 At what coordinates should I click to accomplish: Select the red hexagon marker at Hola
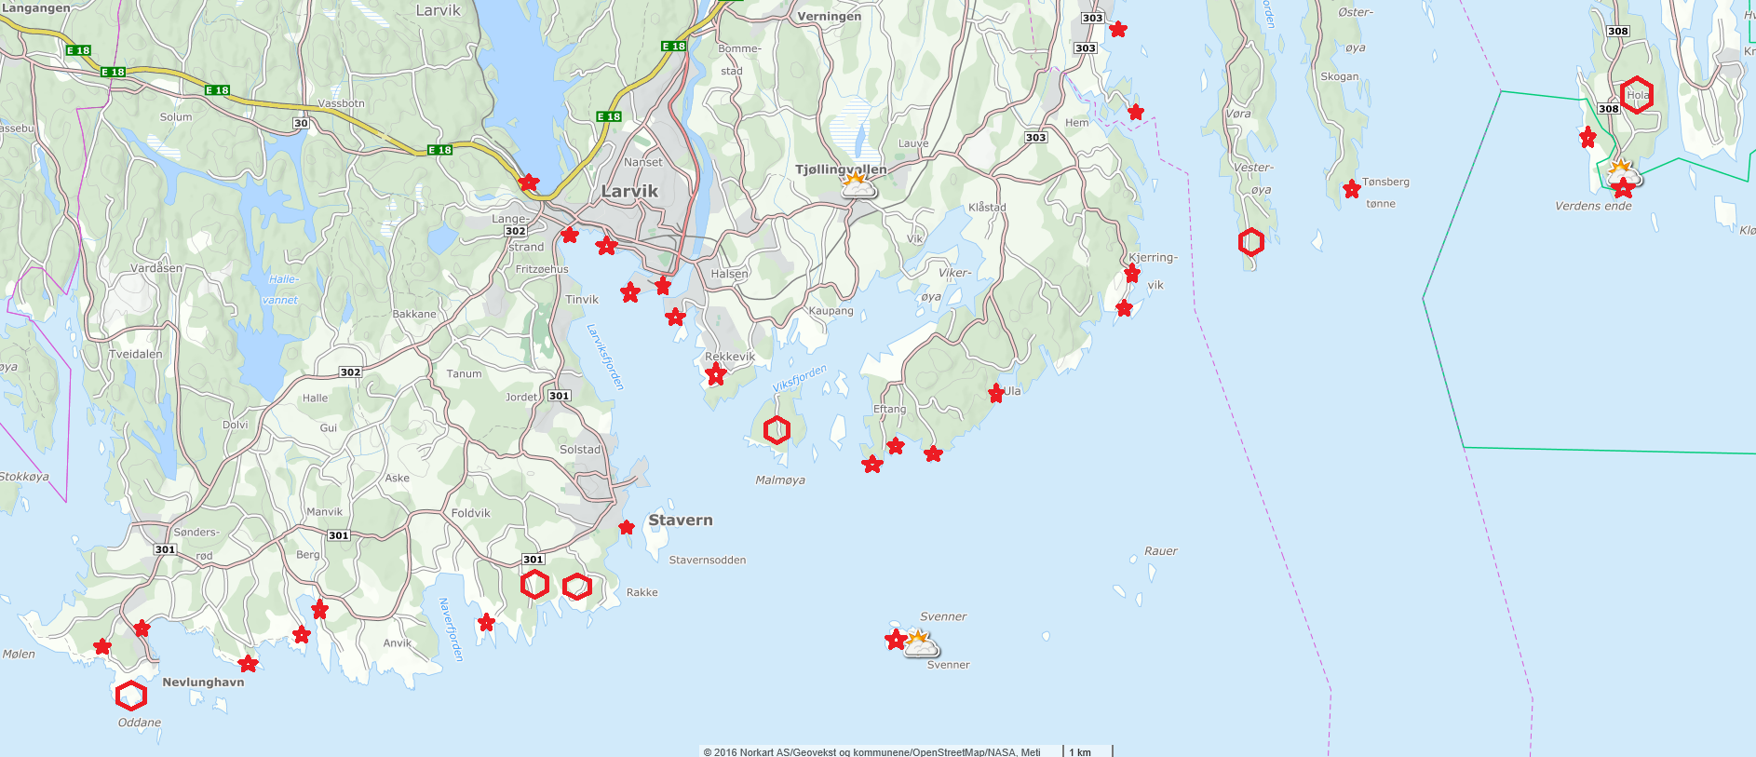tap(1636, 94)
